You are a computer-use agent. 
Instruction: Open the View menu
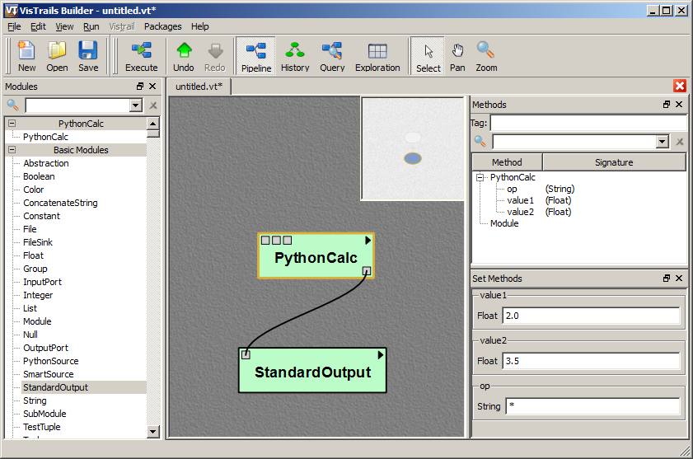(64, 26)
